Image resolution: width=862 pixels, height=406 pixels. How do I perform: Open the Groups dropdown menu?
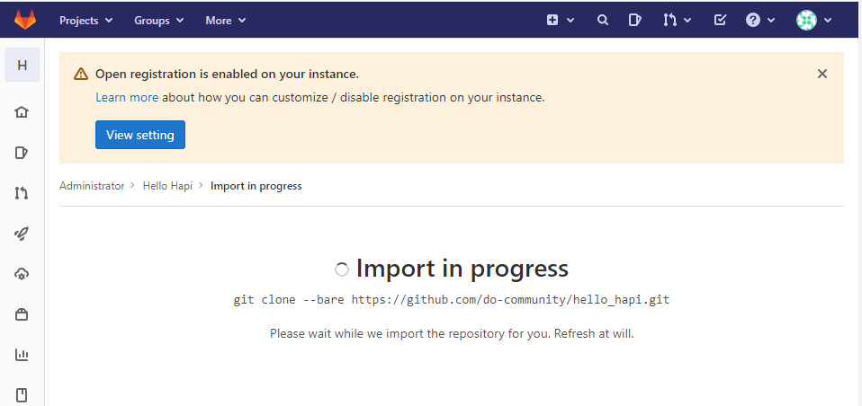(158, 21)
